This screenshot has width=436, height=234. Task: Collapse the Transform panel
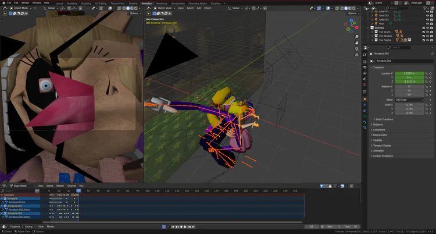coord(378,68)
